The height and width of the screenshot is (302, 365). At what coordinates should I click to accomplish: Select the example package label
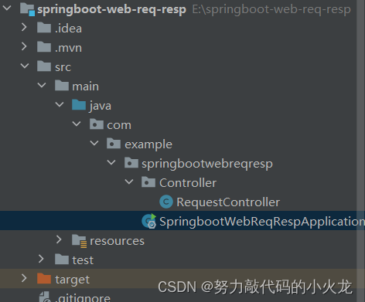pyautogui.click(x=148, y=144)
